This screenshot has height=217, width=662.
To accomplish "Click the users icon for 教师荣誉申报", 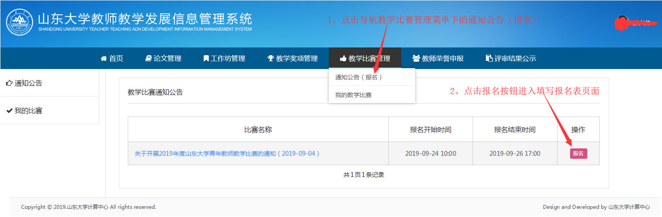I will click(416, 58).
